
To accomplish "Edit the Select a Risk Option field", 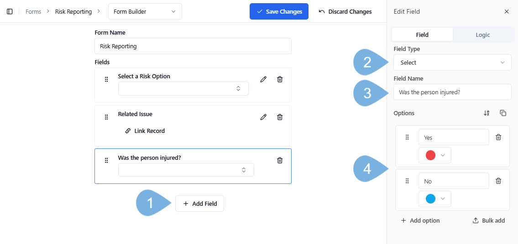I will tap(263, 79).
